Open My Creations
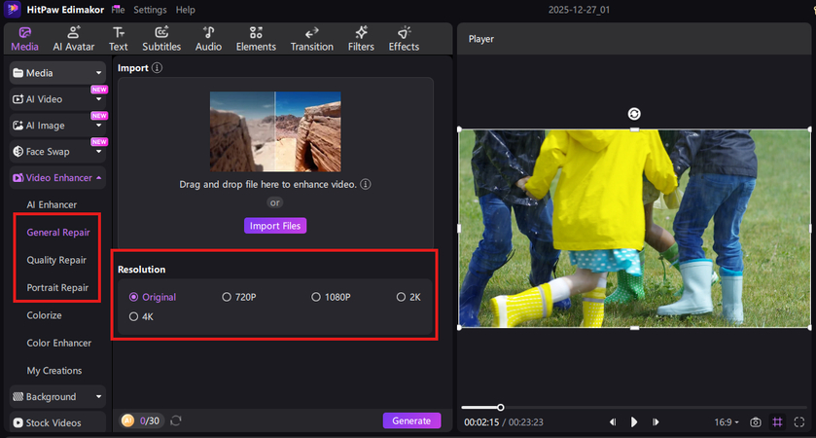The image size is (816, 438). tap(54, 370)
